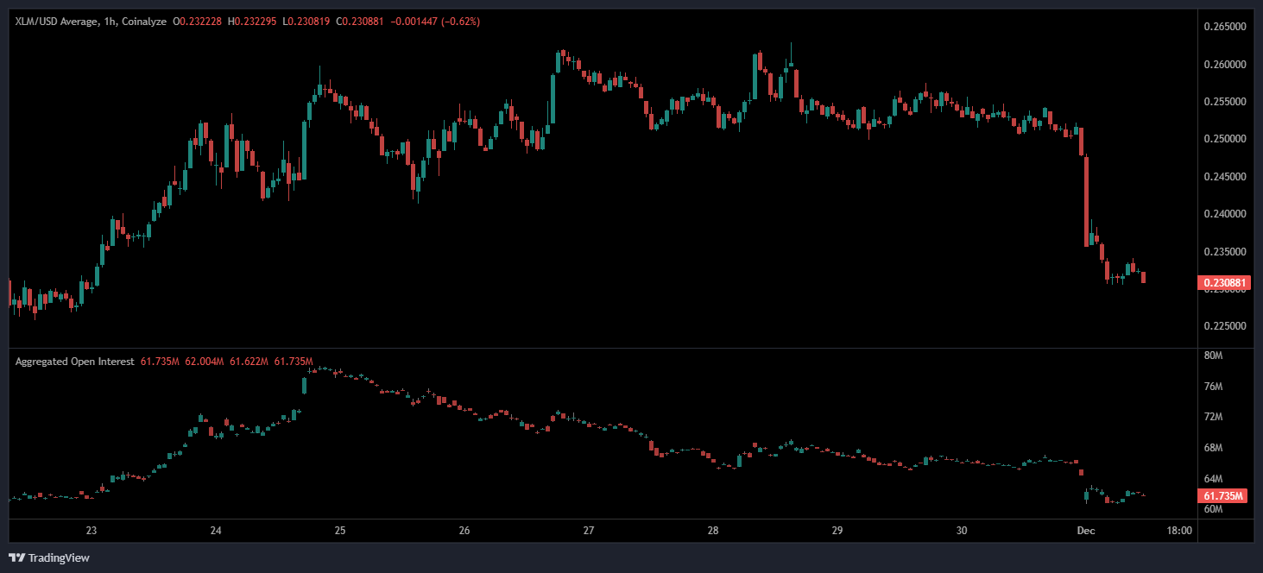Click the 72M open interest scale label
The height and width of the screenshot is (573, 1263).
(x=1213, y=417)
